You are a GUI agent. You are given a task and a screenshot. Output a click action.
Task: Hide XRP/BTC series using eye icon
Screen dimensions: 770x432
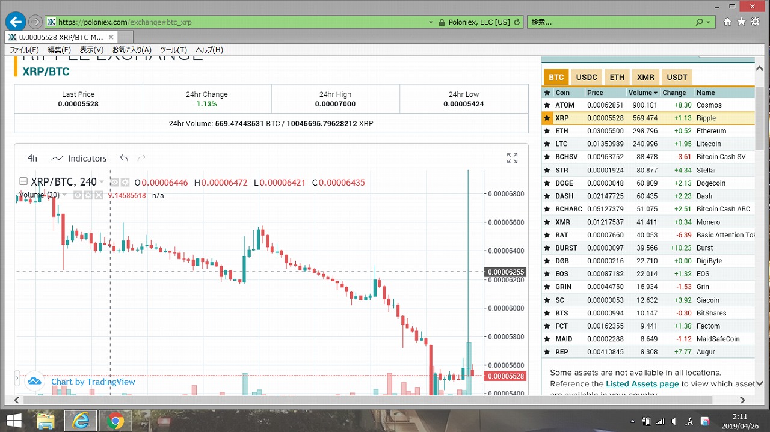[115, 182]
